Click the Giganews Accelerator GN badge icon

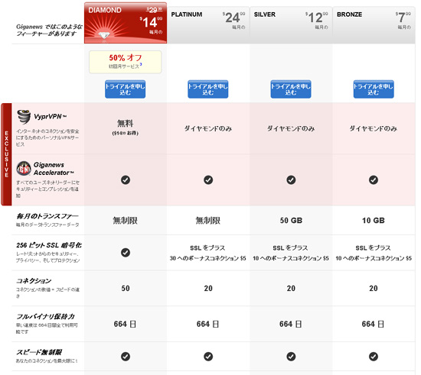pos(24,169)
